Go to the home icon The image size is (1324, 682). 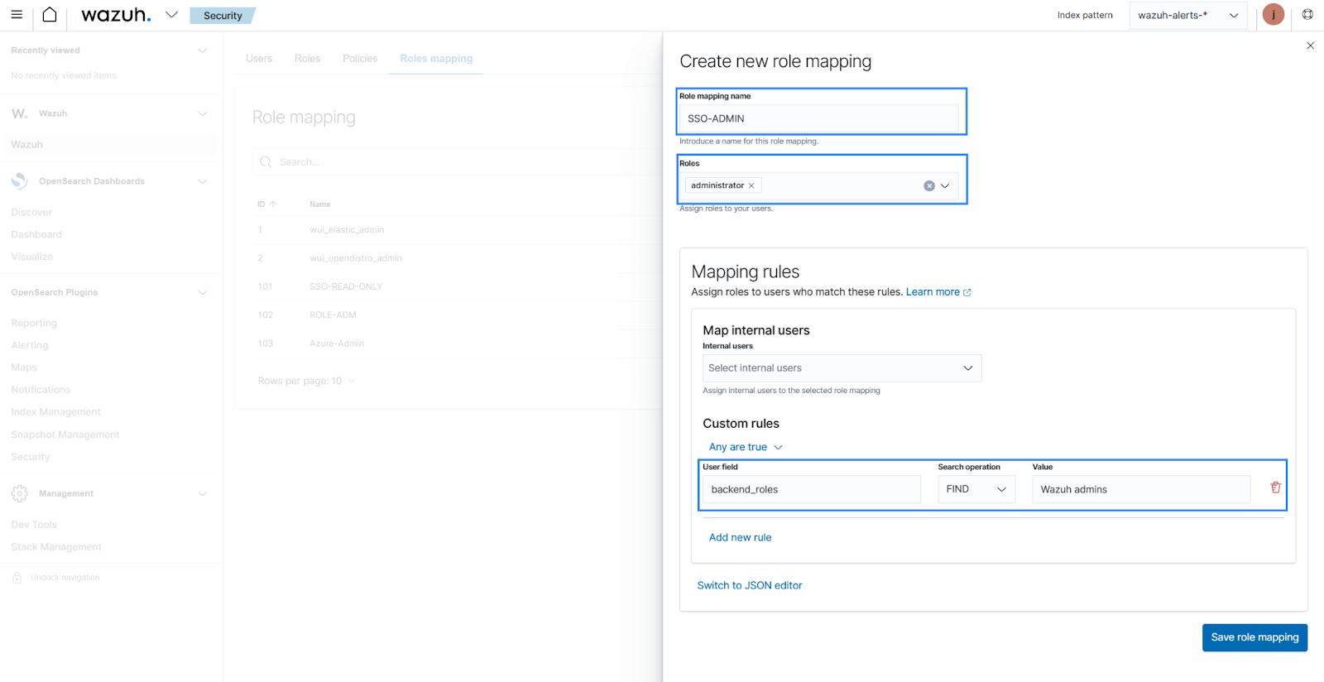coord(50,15)
